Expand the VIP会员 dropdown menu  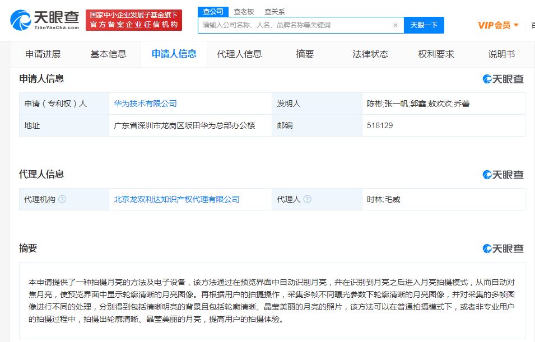click(498, 25)
